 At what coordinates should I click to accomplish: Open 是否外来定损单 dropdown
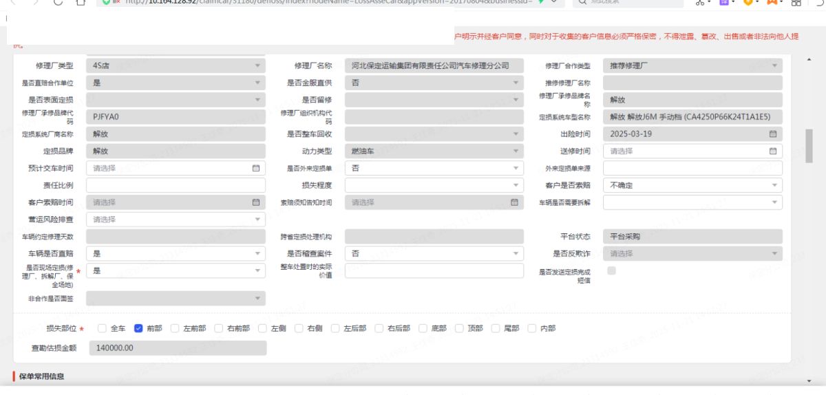pyautogui.click(x=434, y=168)
